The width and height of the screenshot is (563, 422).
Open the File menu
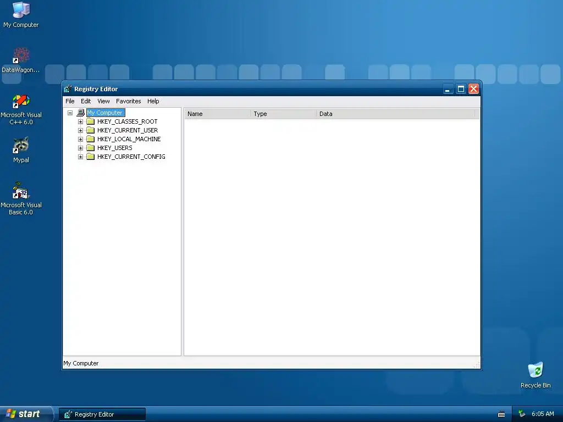coord(70,101)
